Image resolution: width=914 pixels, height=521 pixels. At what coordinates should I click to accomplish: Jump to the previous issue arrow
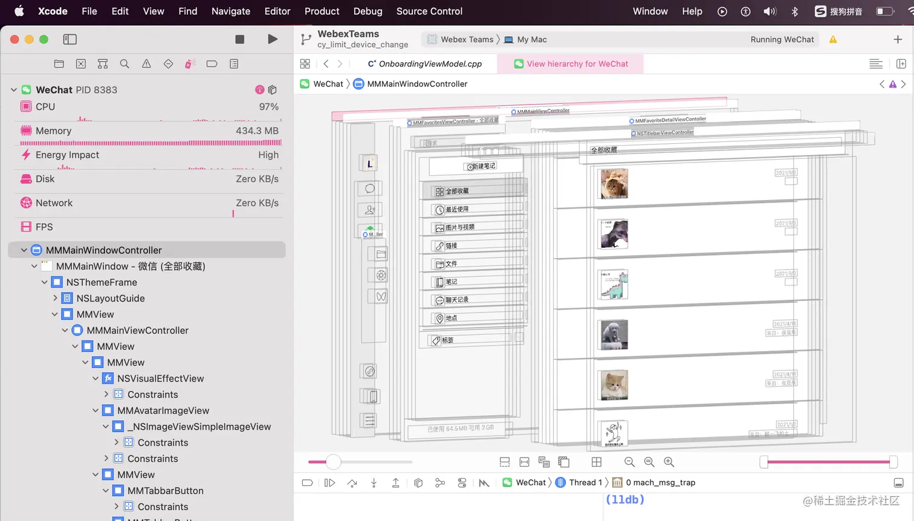click(882, 84)
